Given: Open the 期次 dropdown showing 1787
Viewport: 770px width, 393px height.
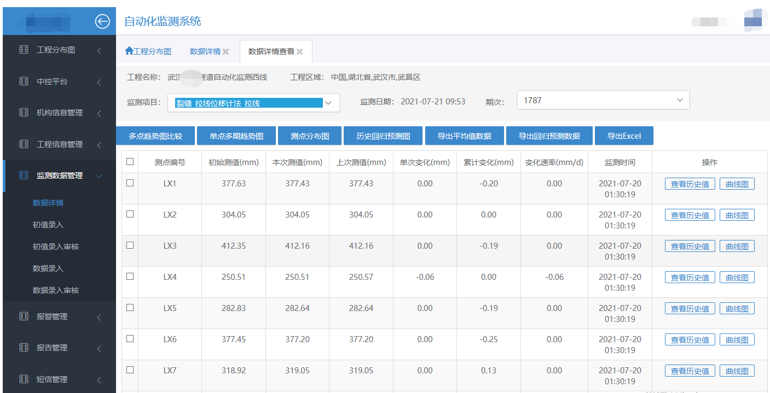Looking at the screenshot, I should tap(603, 100).
